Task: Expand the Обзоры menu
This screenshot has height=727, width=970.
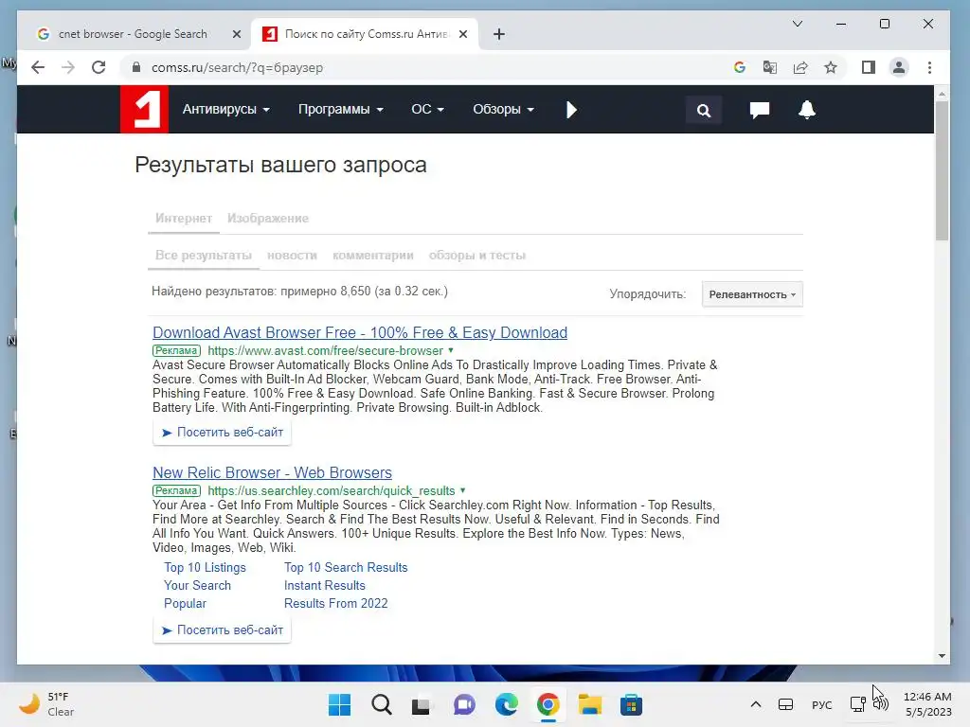Action: pyautogui.click(x=503, y=110)
